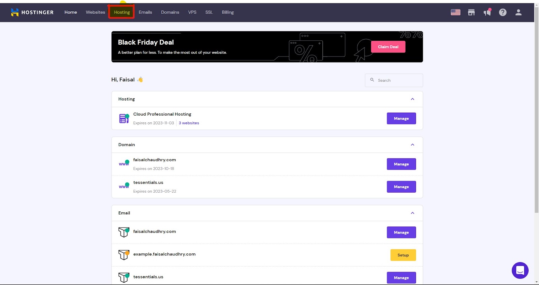539x285 pixels.
Task: Click the Claim Deal button
Action: 388,47
